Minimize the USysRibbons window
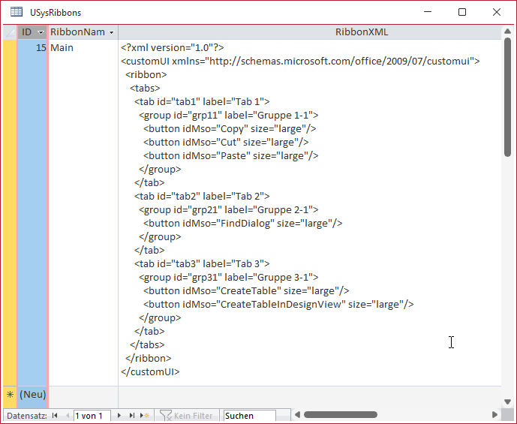This screenshot has height=424, width=517. [428, 12]
